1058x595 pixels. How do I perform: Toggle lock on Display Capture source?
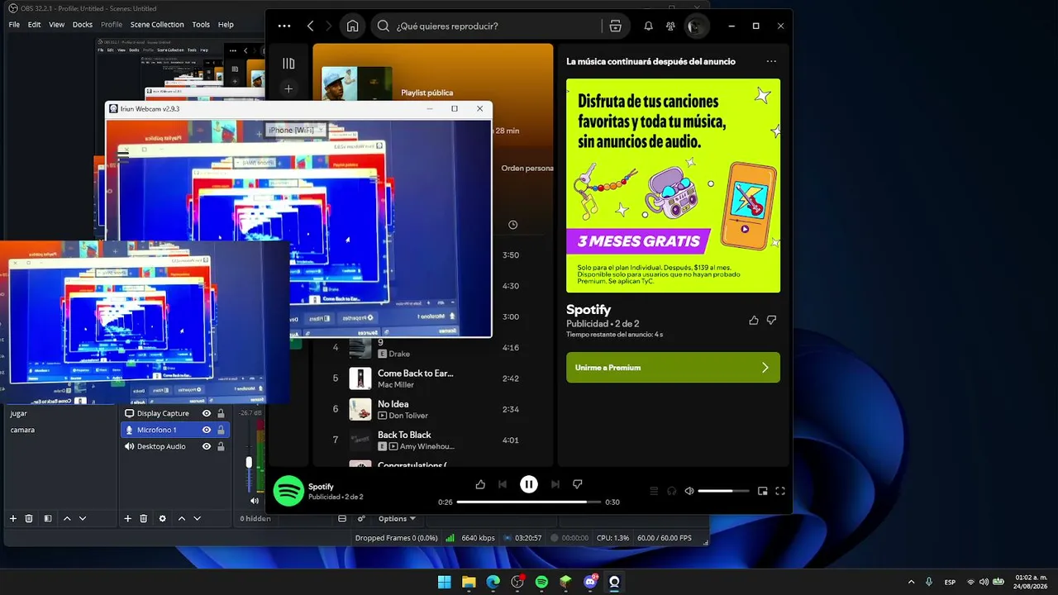pyautogui.click(x=221, y=413)
